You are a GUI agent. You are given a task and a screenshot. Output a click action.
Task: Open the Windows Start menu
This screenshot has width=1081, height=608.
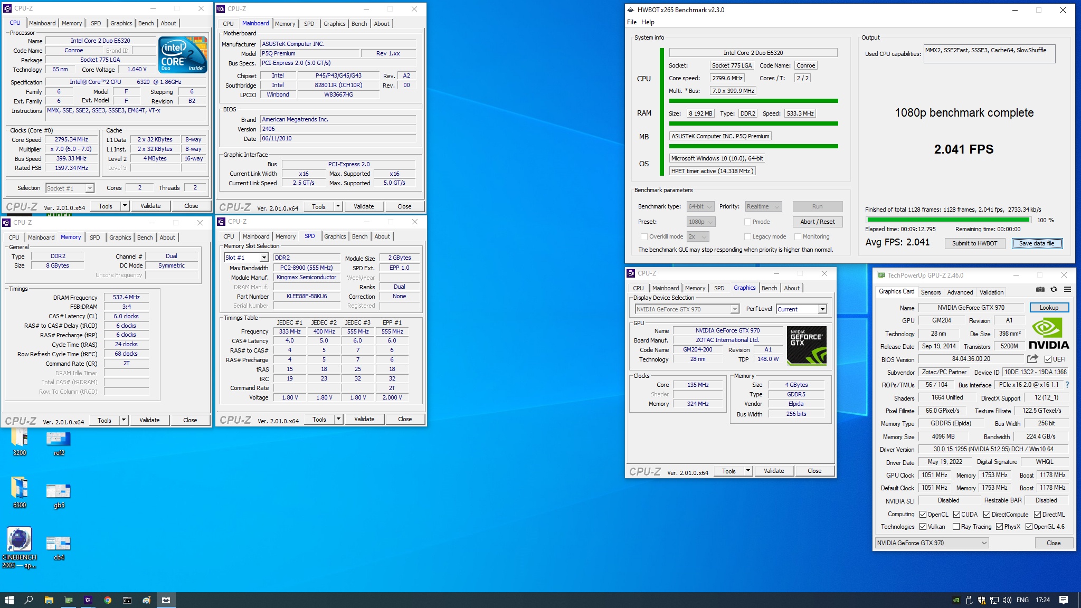pos(9,600)
